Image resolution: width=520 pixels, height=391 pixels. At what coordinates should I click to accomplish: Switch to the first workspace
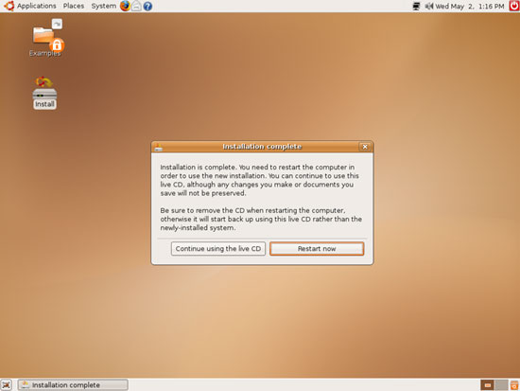[x=487, y=385]
